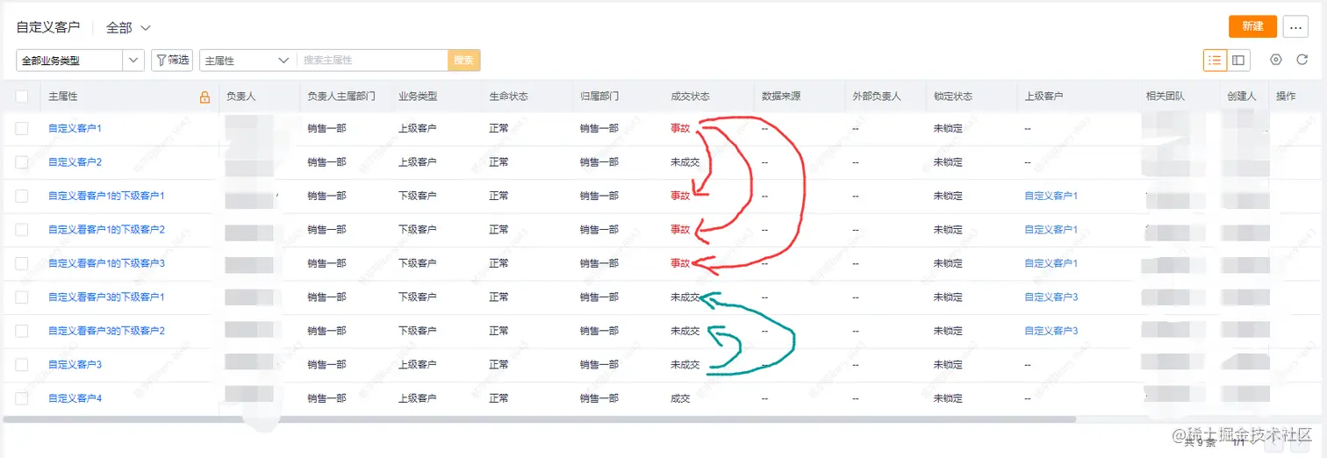Open 自定义看客户3的下级客户1 link
The image size is (1327, 458).
(106, 297)
